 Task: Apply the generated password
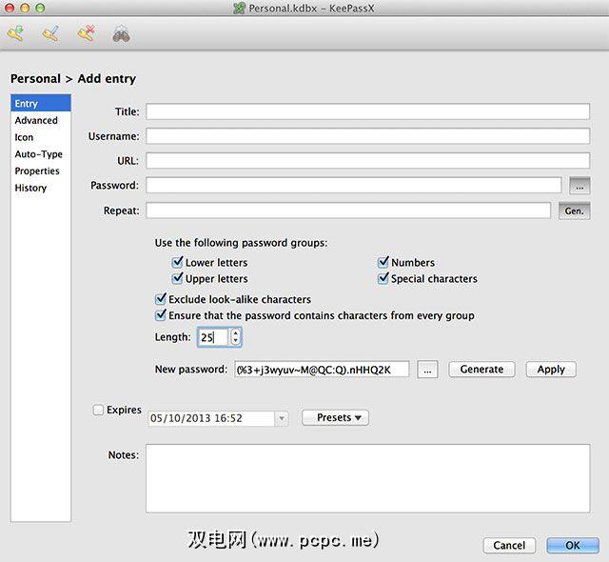click(x=551, y=370)
